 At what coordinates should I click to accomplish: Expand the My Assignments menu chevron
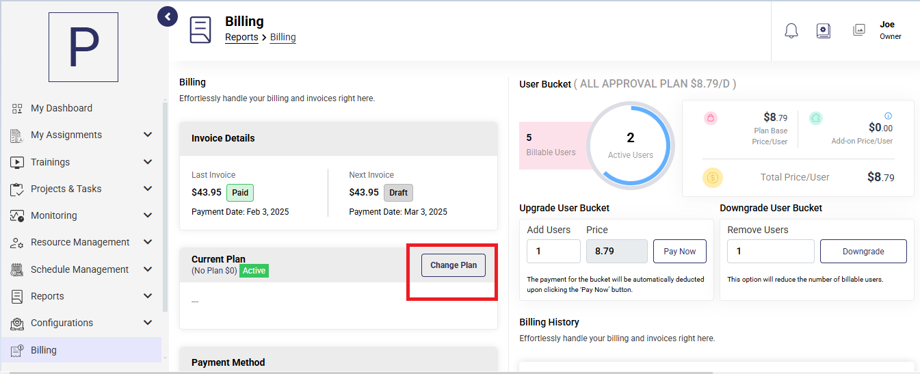(x=148, y=135)
